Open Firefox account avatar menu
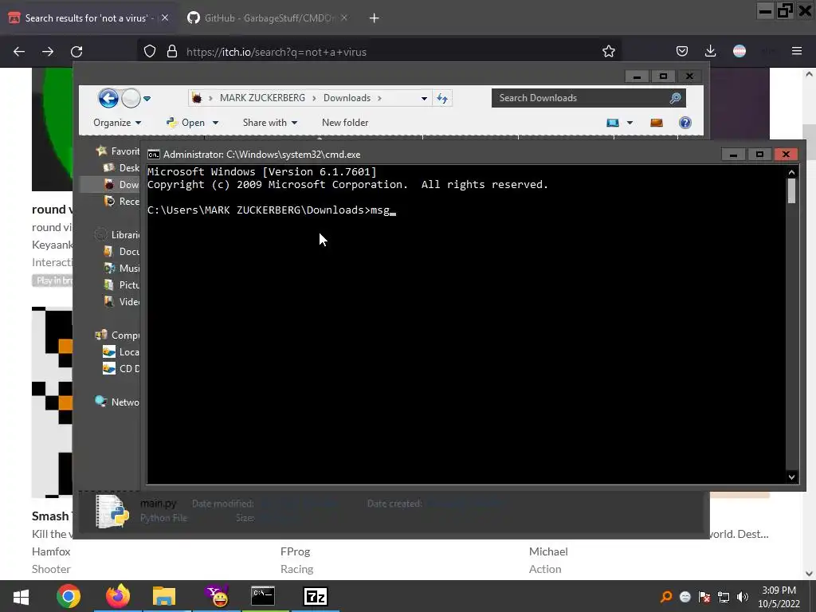The image size is (816, 612). coord(739,51)
